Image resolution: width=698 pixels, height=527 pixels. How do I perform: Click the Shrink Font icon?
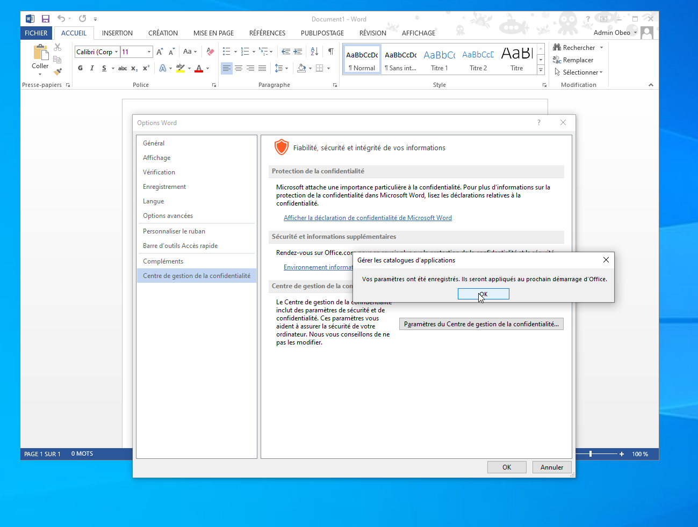click(171, 52)
